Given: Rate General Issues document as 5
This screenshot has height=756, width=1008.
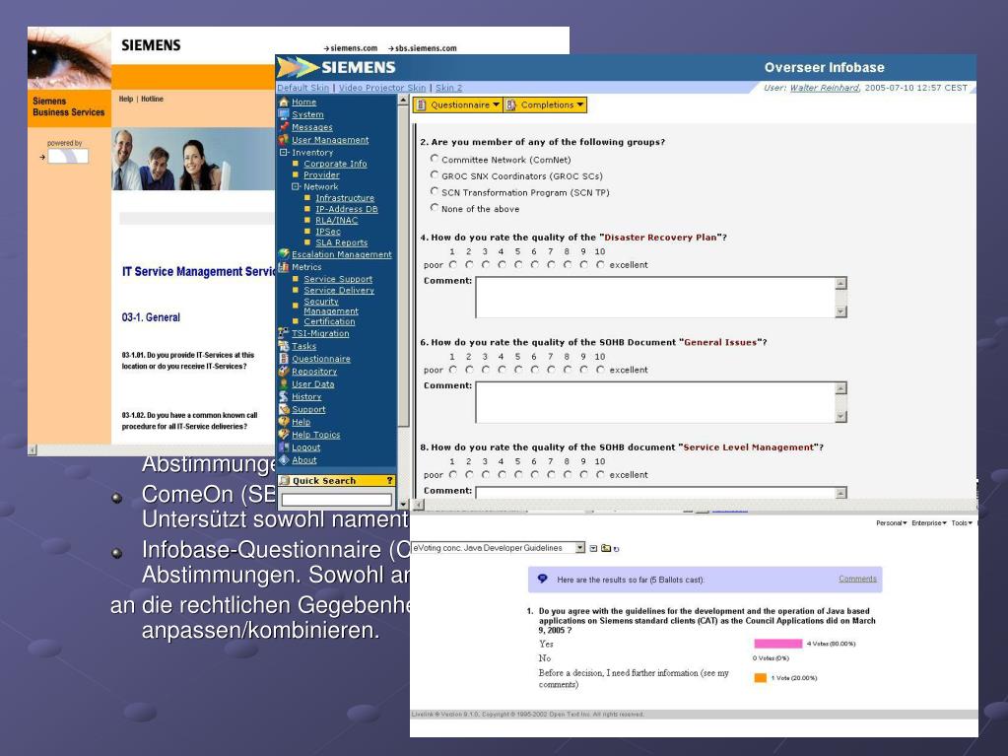Looking at the screenshot, I should 518,370.
